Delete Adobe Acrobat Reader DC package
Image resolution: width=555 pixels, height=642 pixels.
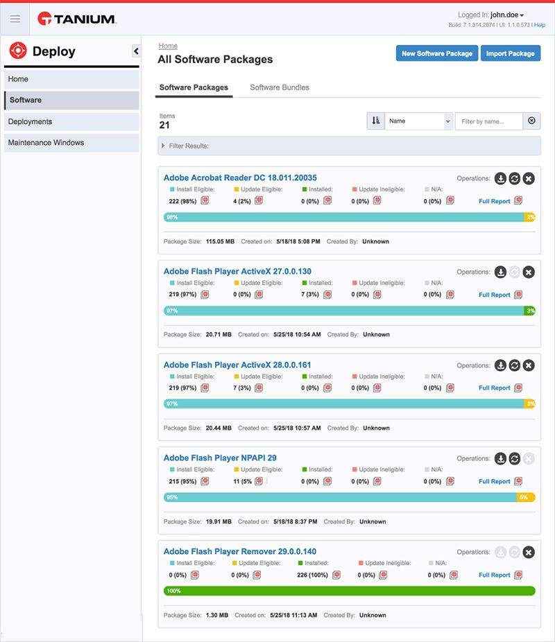coord(529,178)
